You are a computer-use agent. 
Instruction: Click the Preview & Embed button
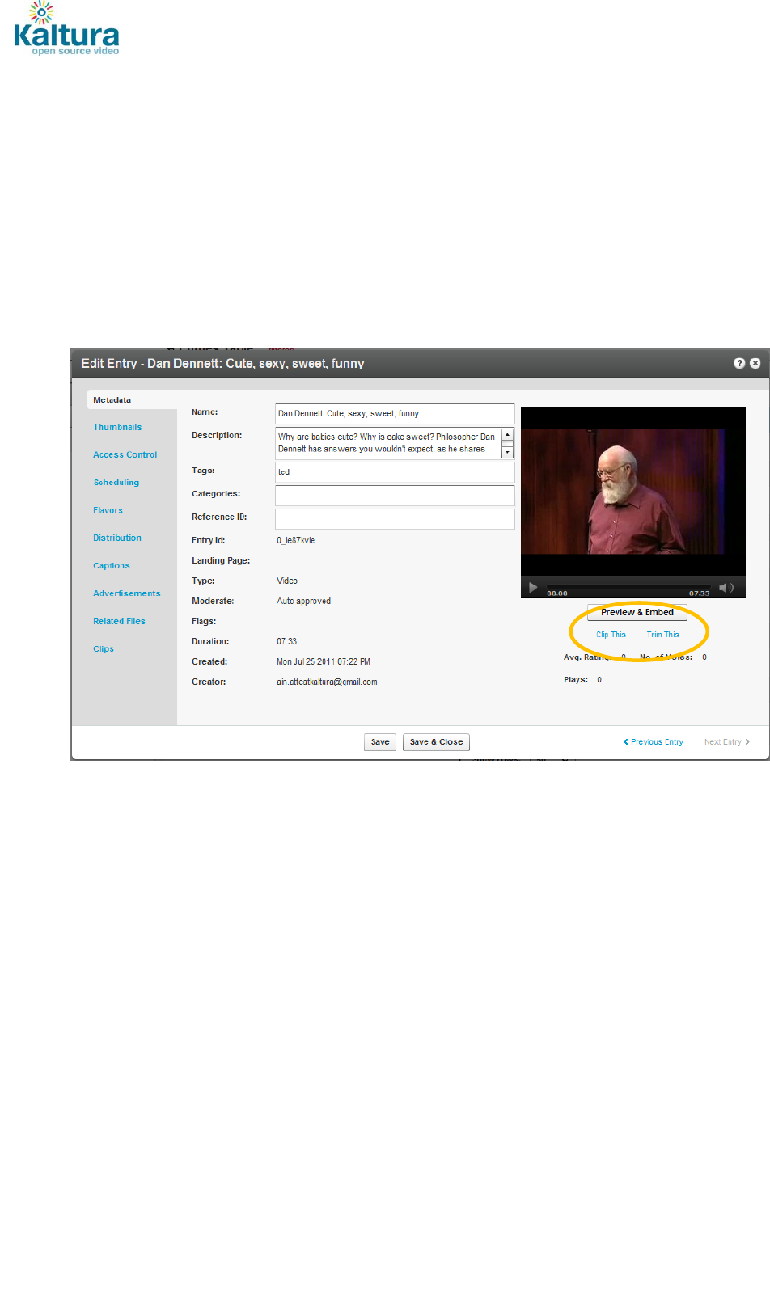[637, 613]
